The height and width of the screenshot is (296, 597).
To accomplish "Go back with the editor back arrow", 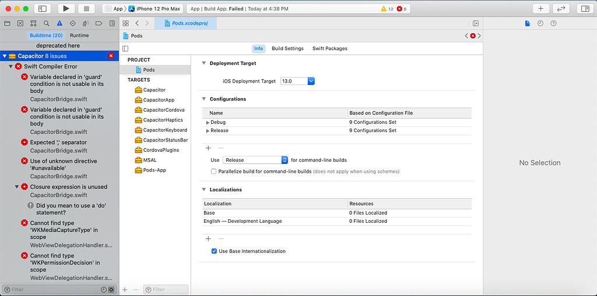I will 137,23.
